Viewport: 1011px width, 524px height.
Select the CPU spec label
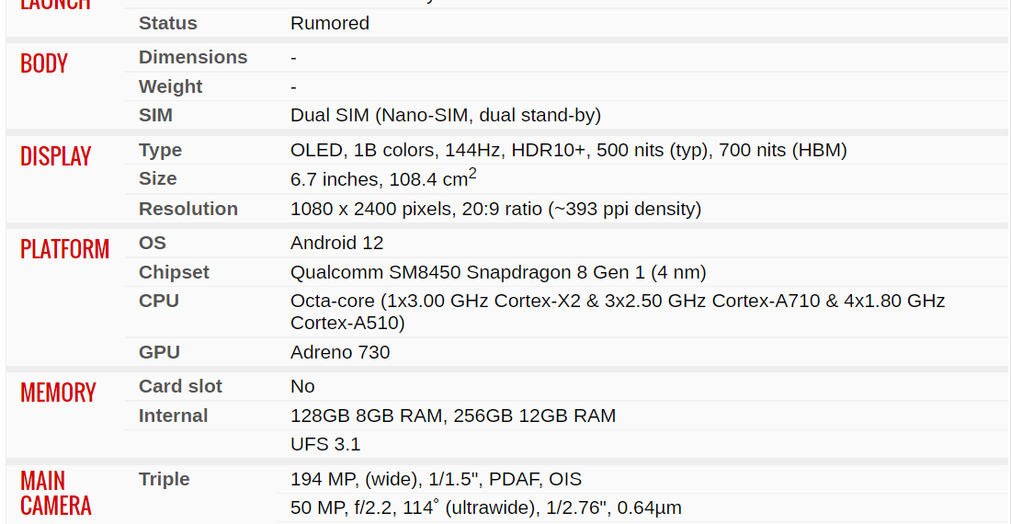coord(159,301)
